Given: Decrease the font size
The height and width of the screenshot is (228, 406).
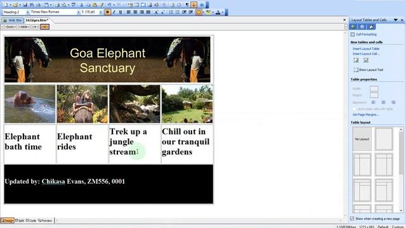Looking at the screenshot, I should tap(162, 12).
